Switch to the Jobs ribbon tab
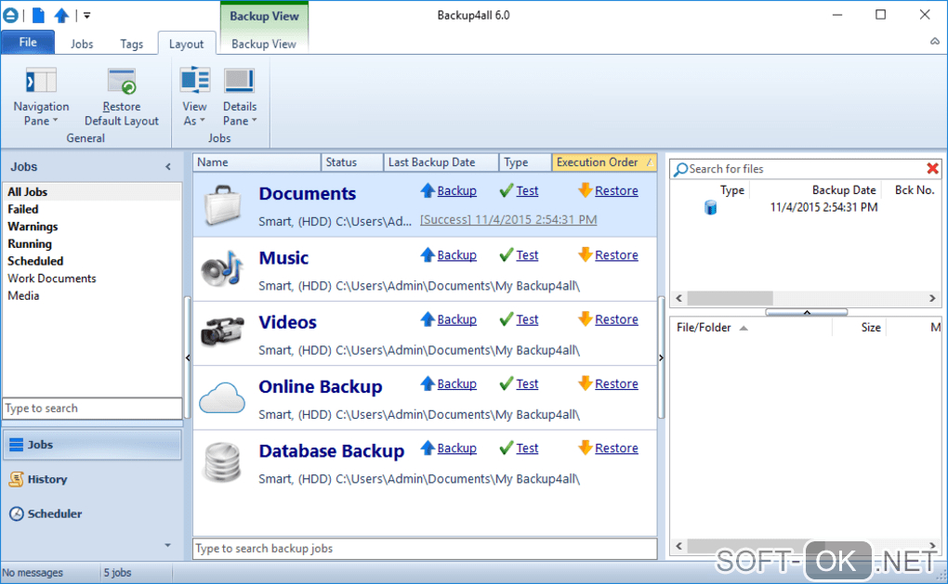The image size is (948, 584). 82,44
